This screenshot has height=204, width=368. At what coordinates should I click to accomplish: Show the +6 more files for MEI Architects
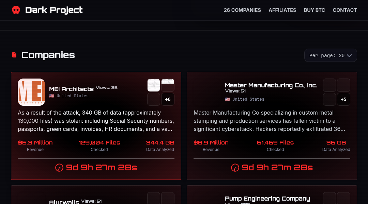(x=168, y=99)
